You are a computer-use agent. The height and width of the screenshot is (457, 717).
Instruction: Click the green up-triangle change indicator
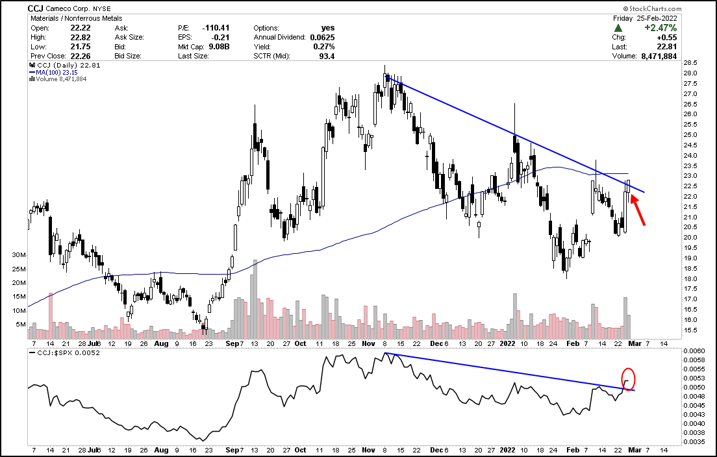618,28
